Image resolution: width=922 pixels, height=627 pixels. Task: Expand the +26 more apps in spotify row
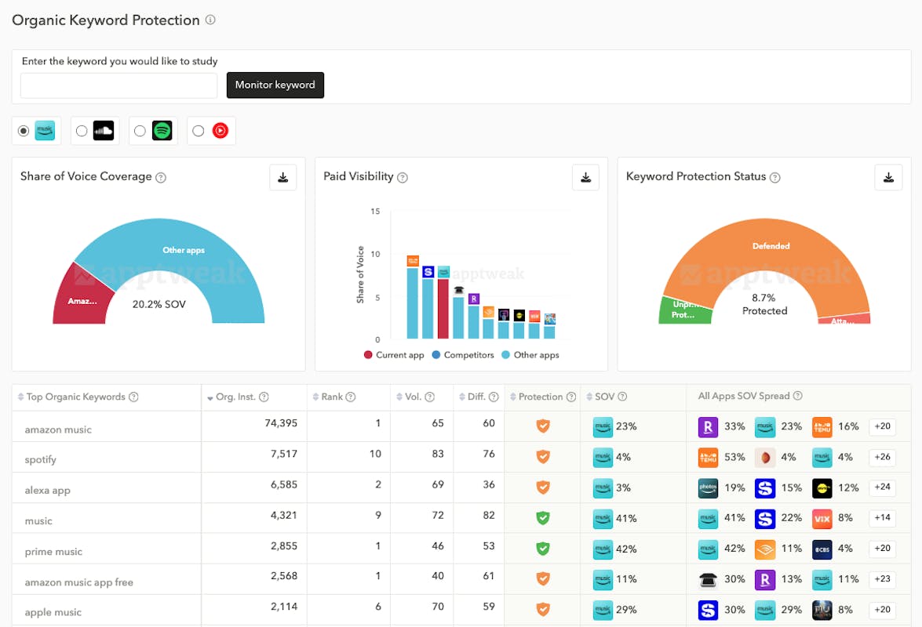point(883,457)
